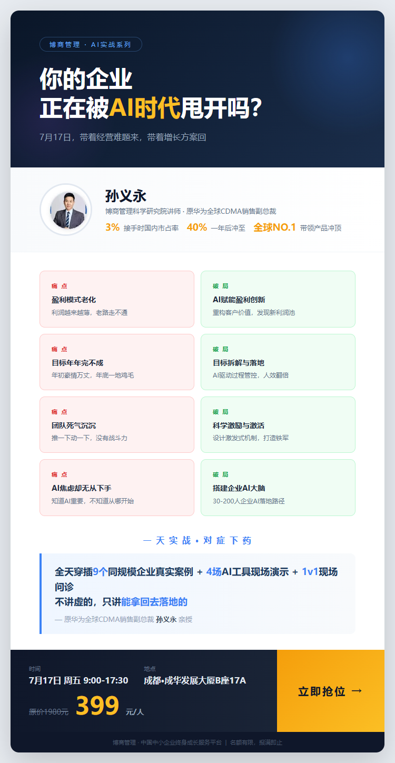Click the highlighted 1v1 text
395x763 pixels.
pos(310,571)
